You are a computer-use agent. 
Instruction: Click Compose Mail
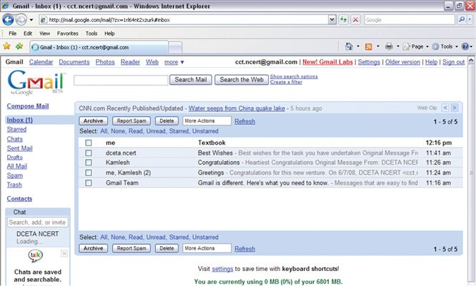tap(28, 106)
